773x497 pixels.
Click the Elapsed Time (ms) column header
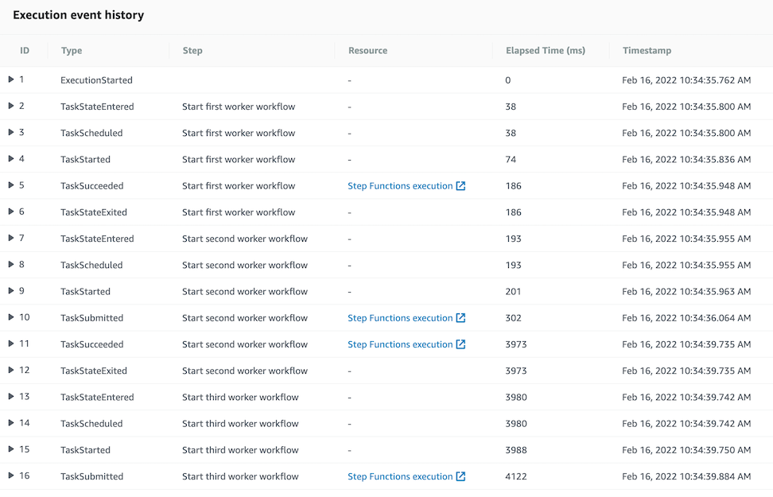click(546, 50)
